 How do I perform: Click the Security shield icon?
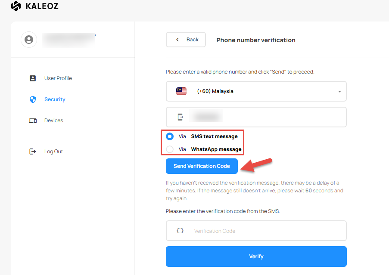[33, 99]
